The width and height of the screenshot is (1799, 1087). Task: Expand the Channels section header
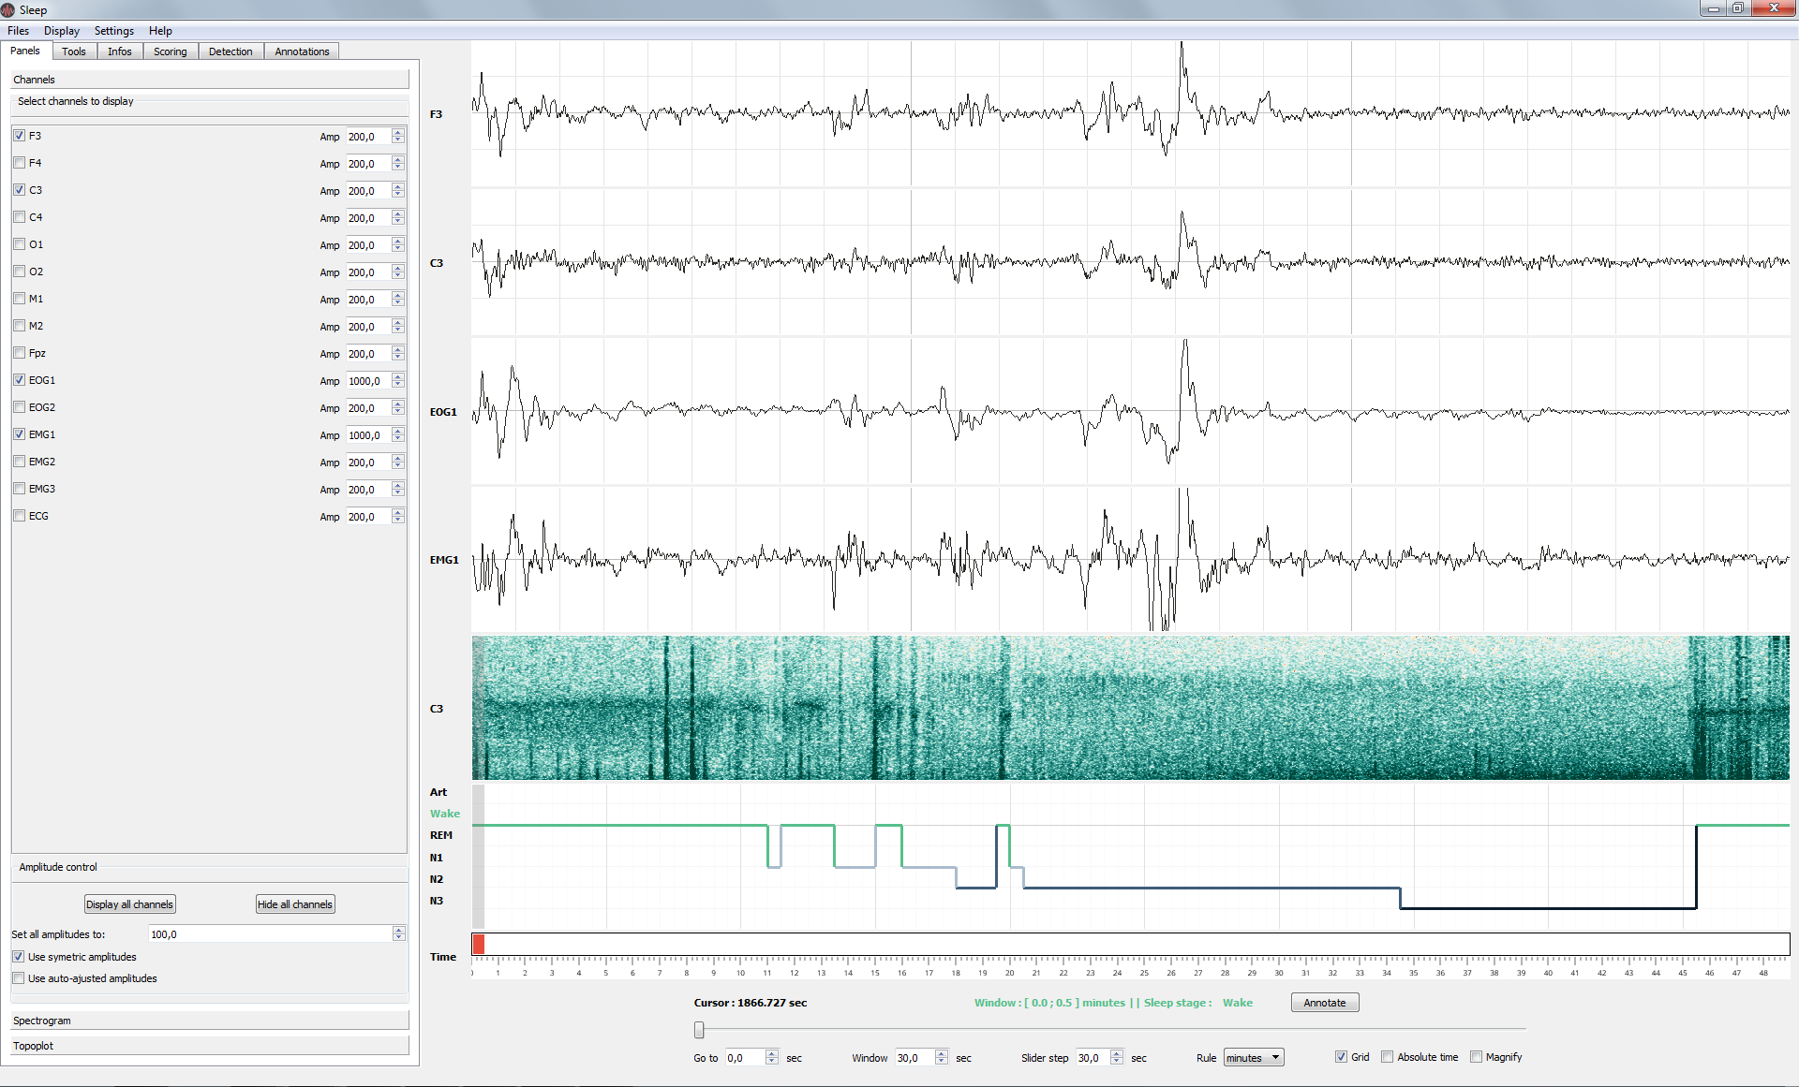point(210,80)
